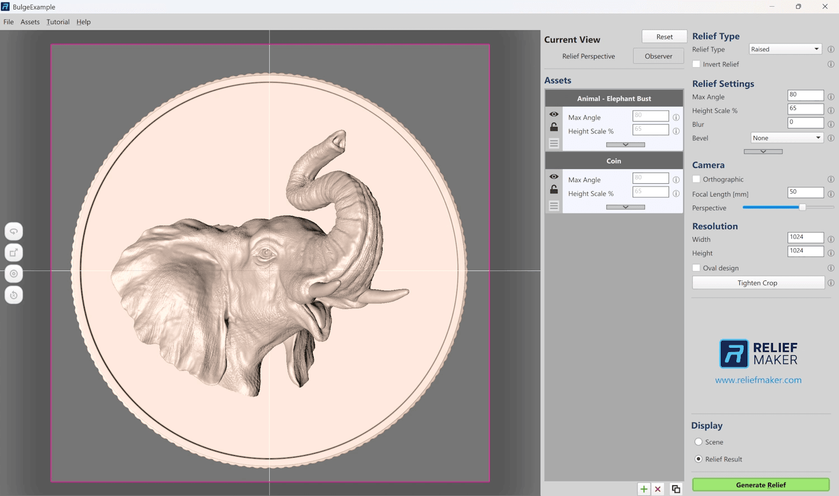Add a new asset with green plus
Image resolution: width=839 pixels, height=496 pixels.
click(644, 489)
